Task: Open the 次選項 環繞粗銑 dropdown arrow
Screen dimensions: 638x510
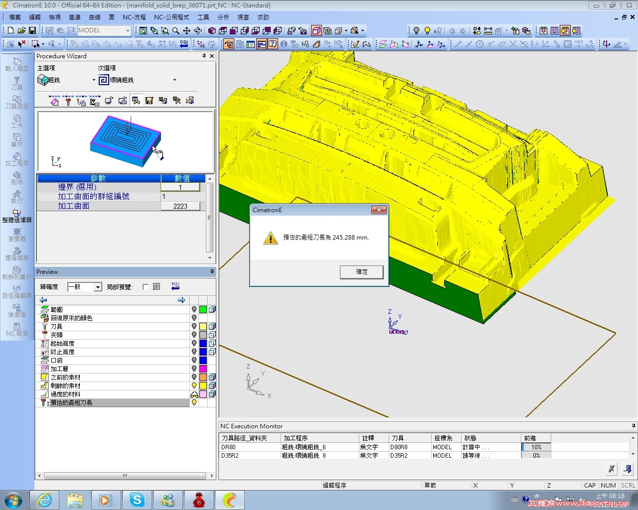Action: (174, 80)
